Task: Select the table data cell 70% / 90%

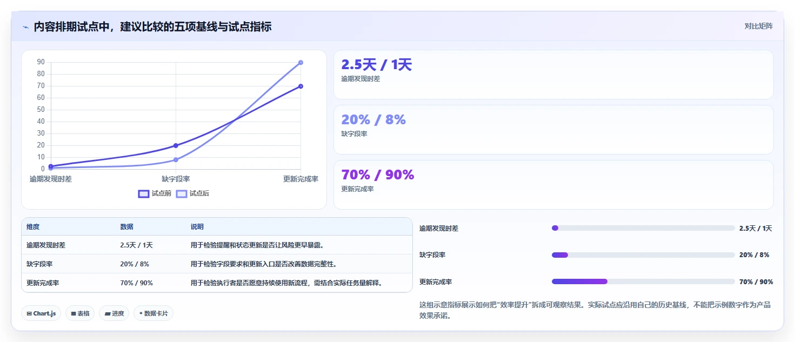Action: point(136,283)
